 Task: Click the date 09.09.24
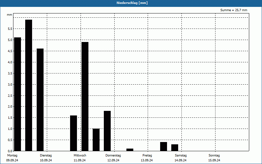[x=12, y=160]
